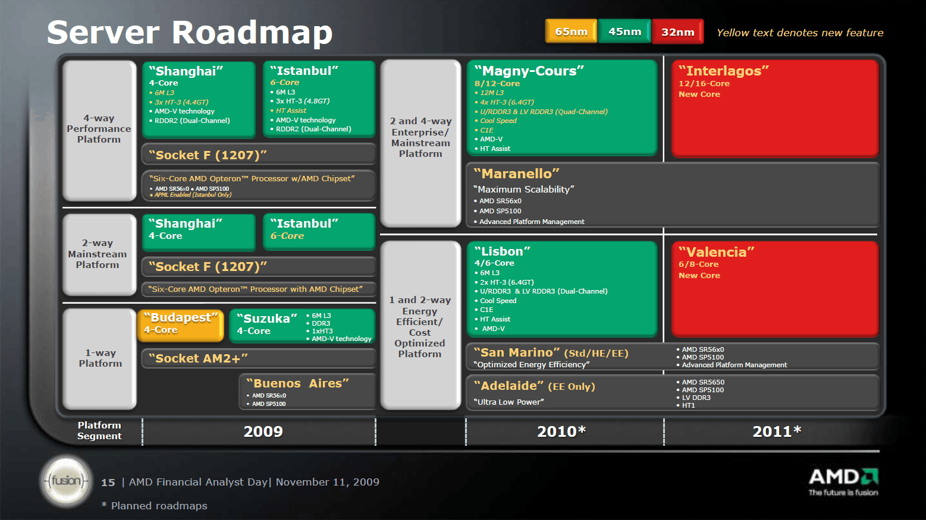Screen dimensions: 926x520
Task: Click the "3x HT-3 (4.8GT)" bullet
Action: tap(303, 101)
